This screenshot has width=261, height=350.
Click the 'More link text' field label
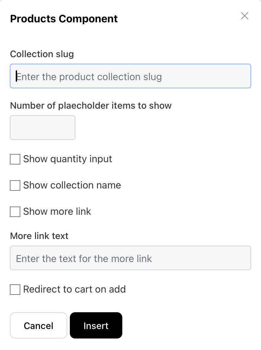click(39, 236)
